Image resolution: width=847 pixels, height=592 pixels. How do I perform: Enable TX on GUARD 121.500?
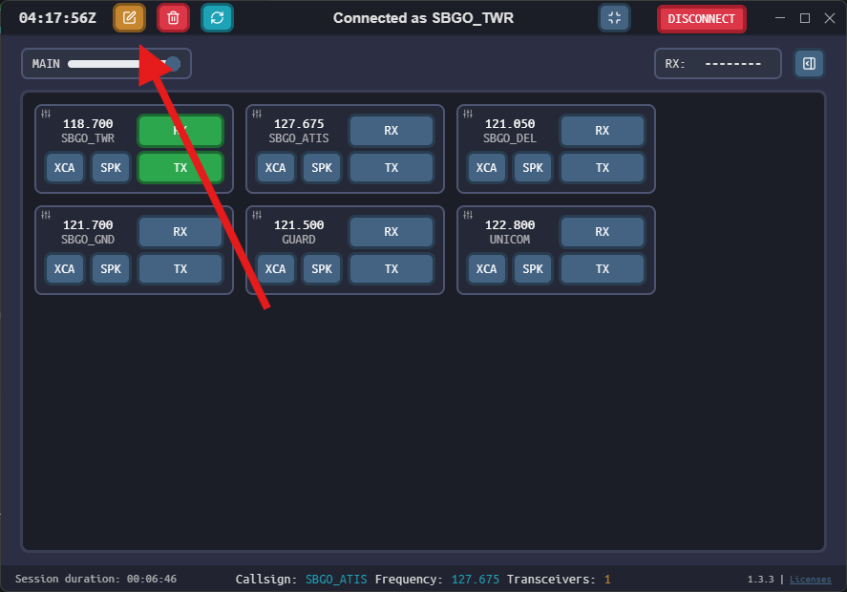coord(392,269)
